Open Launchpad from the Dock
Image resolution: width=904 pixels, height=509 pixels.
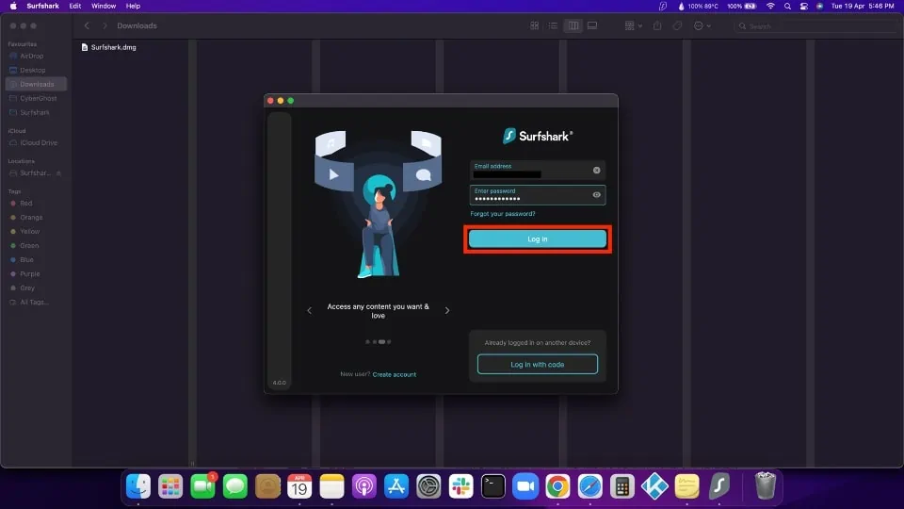point(170,486)
